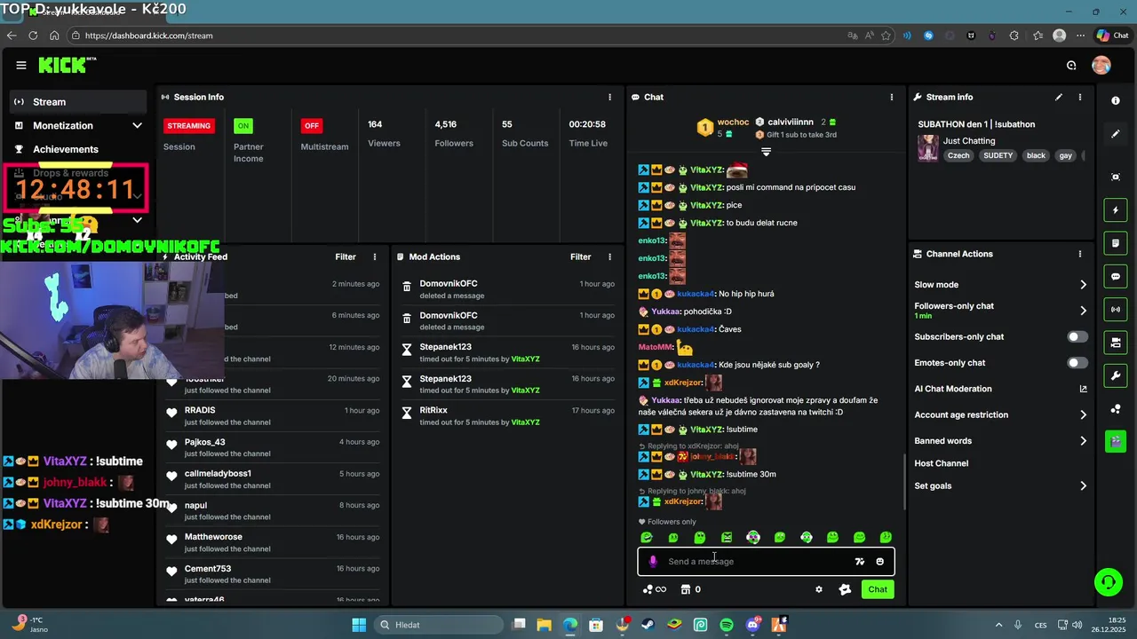Image resolution: width=1137 pixels, height=639 pixels.
Task: Select callmeladyboss1 follow entry
Action: 273,479
